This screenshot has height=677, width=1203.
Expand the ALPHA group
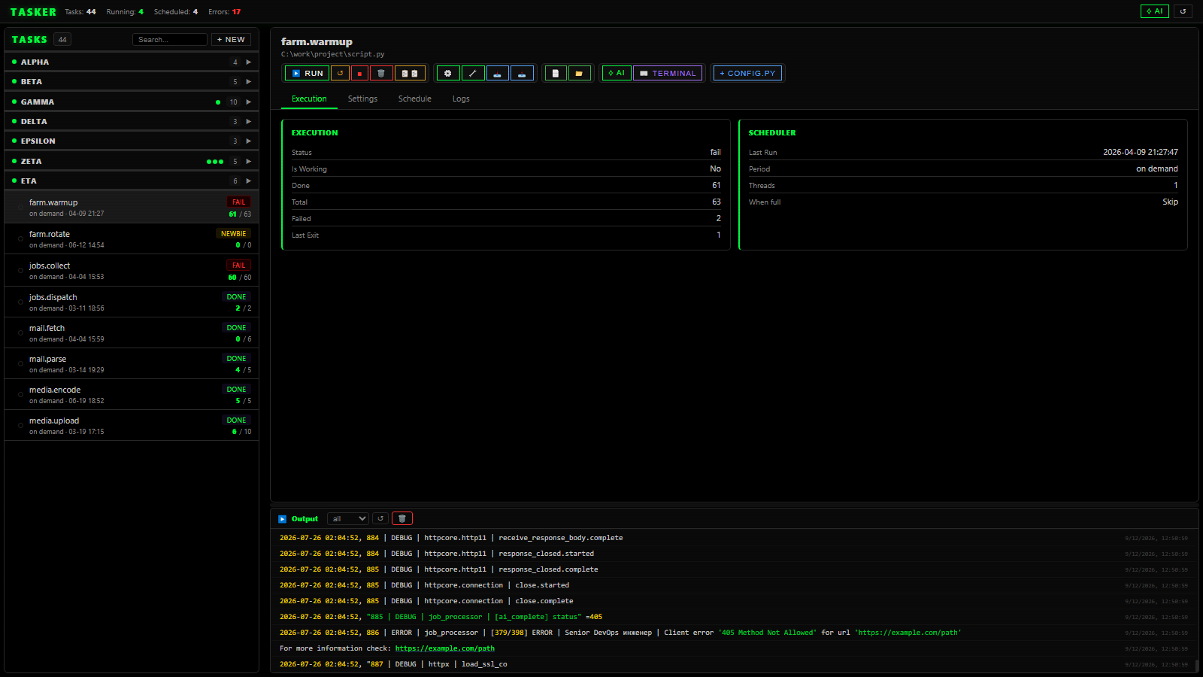coord(248,62)
